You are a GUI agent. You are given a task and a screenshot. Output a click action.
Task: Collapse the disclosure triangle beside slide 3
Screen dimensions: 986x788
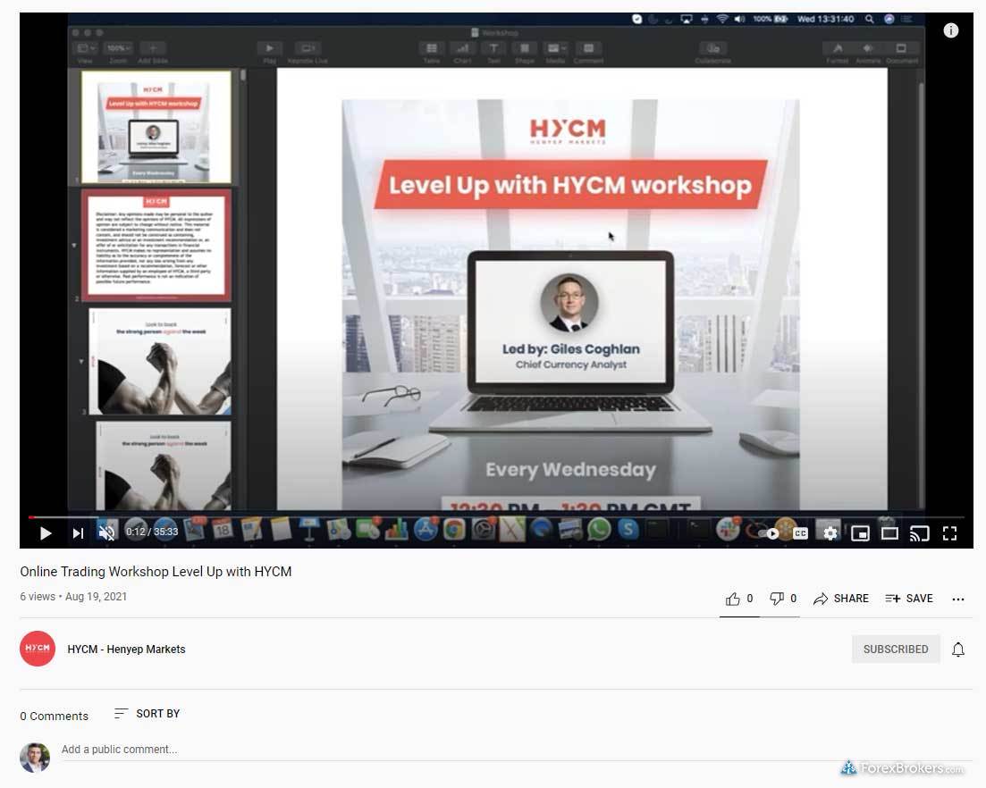pos(81,361)
